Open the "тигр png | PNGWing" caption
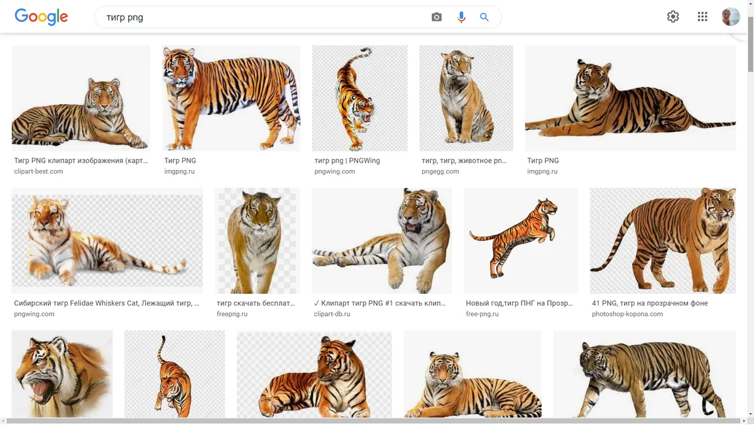Screen dimensions: 754x425 (x=347, y=161)
